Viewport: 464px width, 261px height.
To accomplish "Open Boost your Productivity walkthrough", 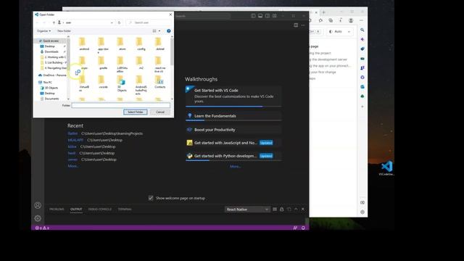I will (233, 130).
